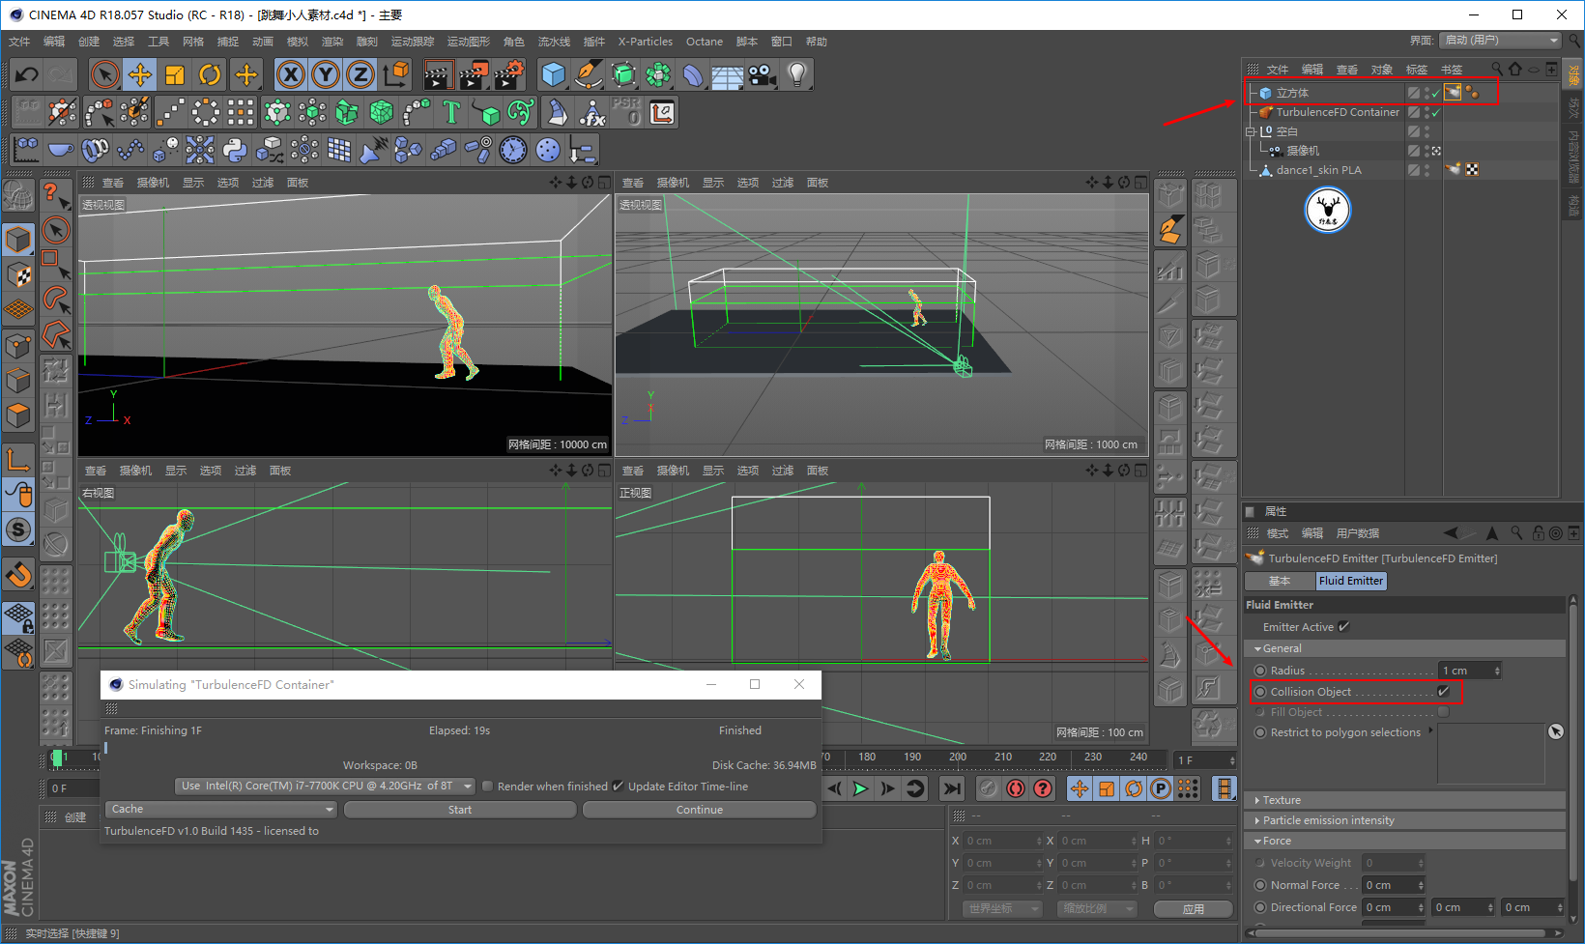Click the Python effector icon
The width and height of the screenshot is (1585, 944).
pyautogui.click(x=235, y=150)
